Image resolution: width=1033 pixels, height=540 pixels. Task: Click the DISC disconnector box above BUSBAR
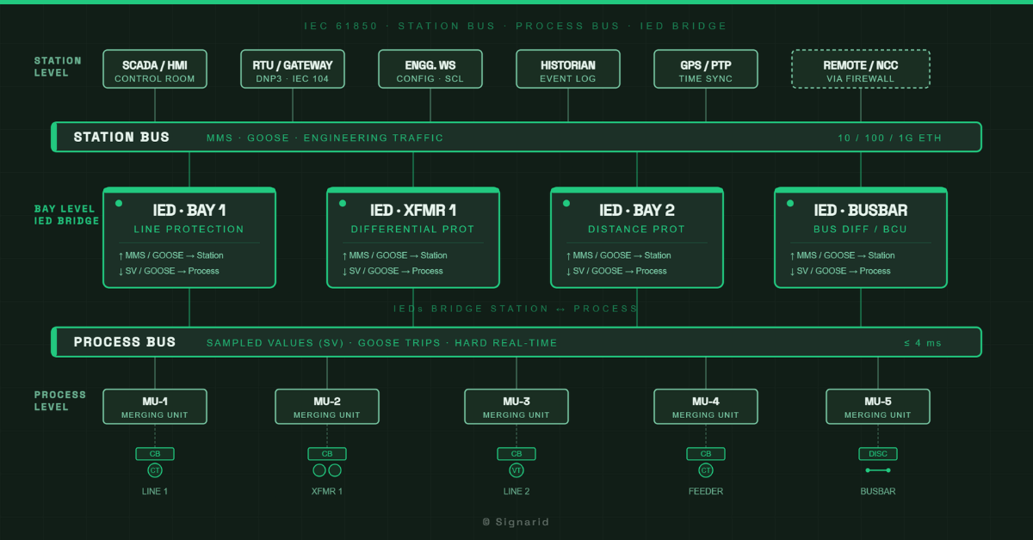pos(878,454)
